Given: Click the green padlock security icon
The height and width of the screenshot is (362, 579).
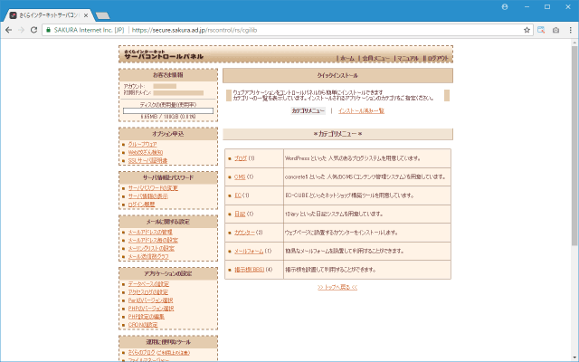Looking at the screenshot, I should 48,30.
